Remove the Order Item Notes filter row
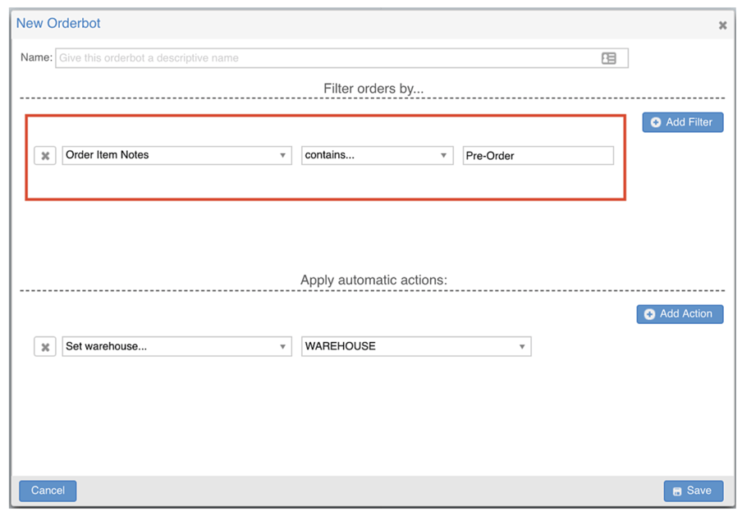Viewport: 742px width, 516px height. 45,156
